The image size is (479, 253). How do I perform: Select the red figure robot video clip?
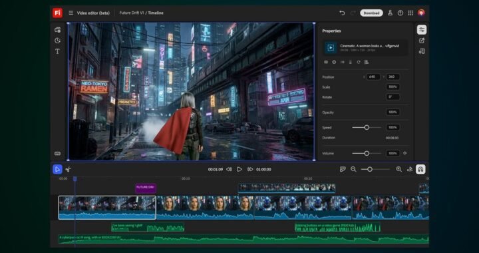391,208
